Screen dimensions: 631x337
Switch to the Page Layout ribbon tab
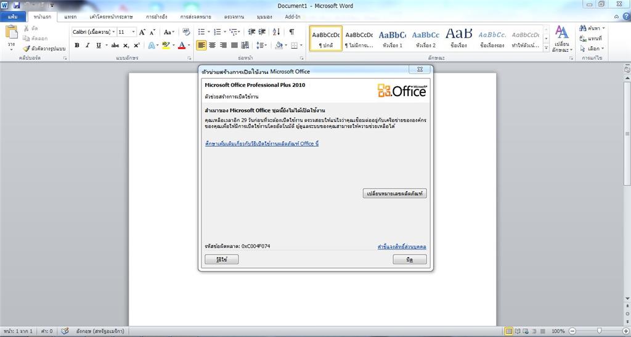pos(111,17)
